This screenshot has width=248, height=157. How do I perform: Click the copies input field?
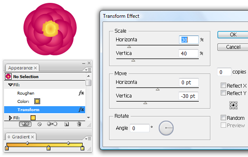tap(224, 72)
